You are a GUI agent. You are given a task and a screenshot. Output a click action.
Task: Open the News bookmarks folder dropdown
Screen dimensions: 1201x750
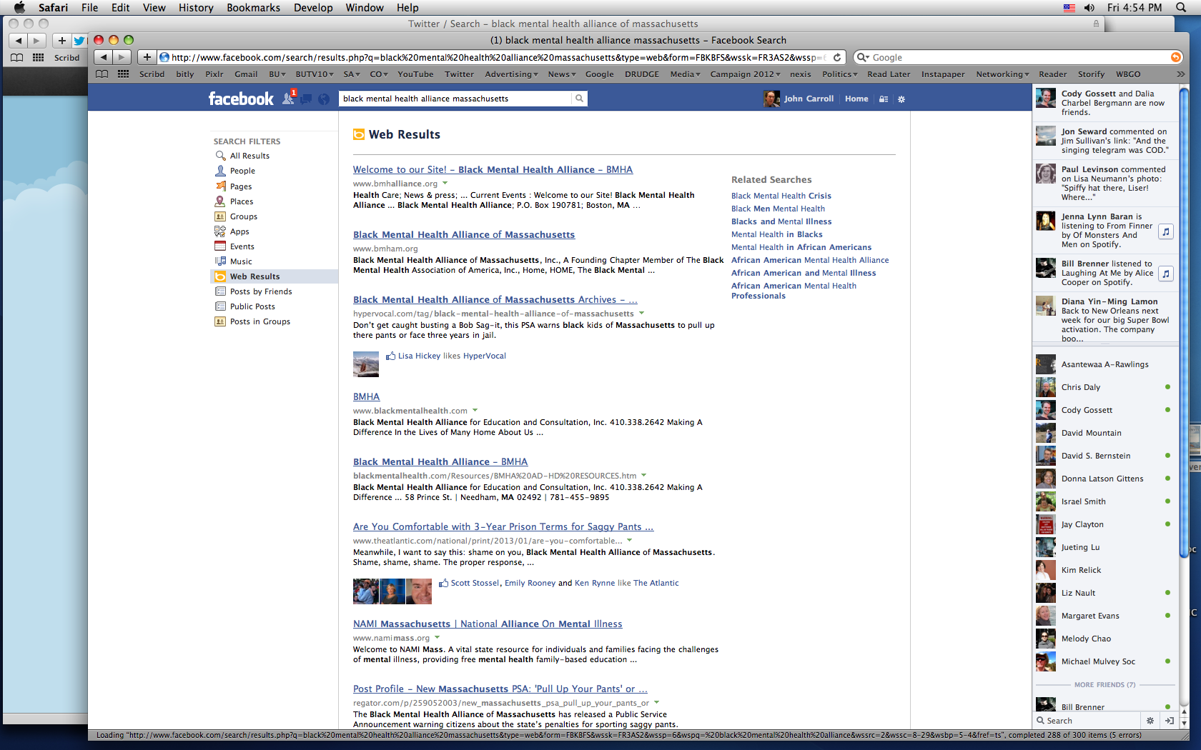pos(562,74)
